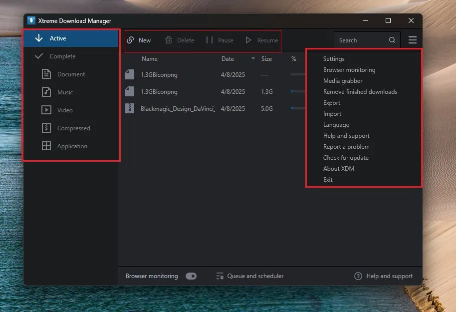Select the Active category label

click(x=58, y=38)
